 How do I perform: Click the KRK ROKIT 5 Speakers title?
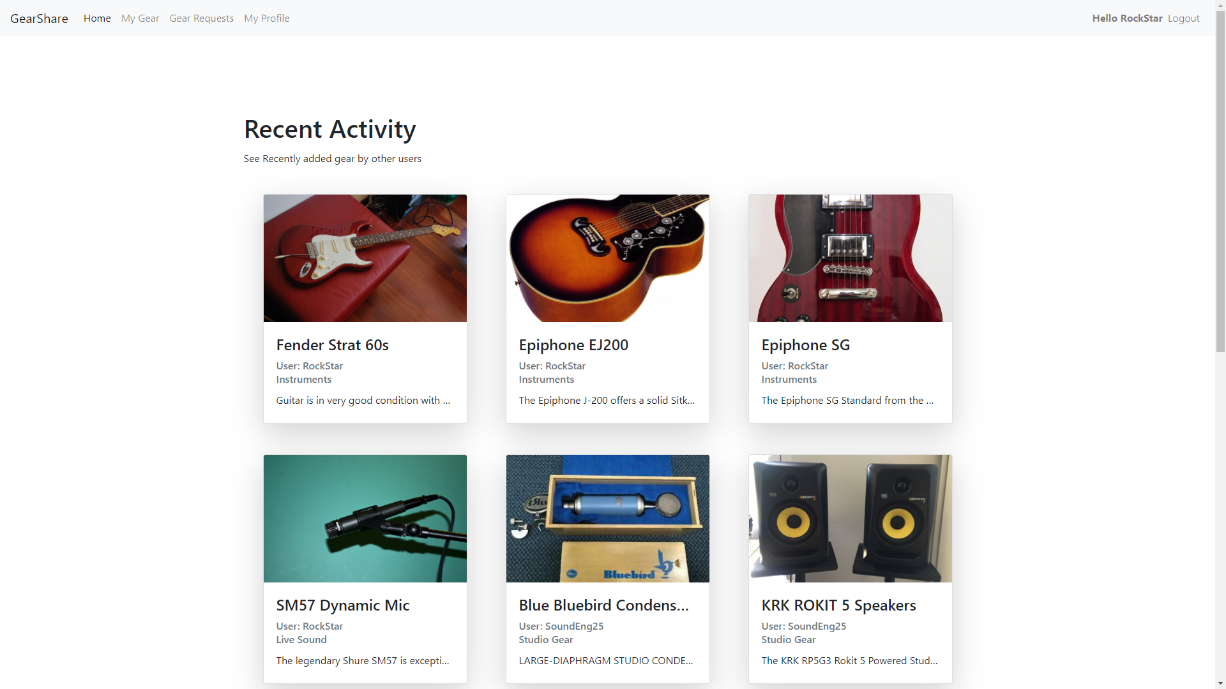839,605
